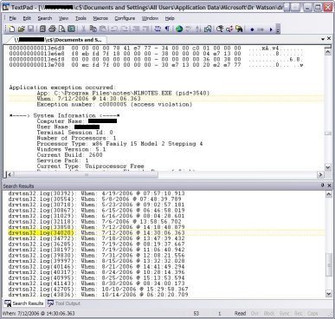Click the Compare Files icon
Viewport: 335px width, 319px height.
pyautogui.click(x=208, y=29)
